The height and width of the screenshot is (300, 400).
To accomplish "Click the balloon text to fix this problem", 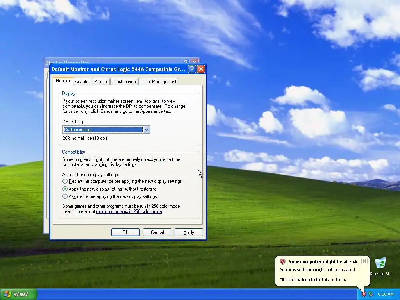I will (312, 280).
